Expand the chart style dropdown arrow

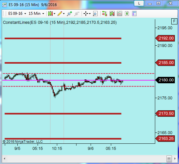point(54,14)
